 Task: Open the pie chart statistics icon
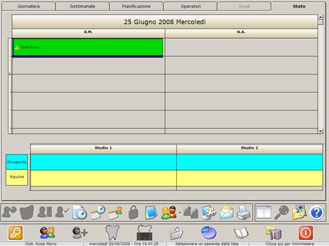pyautogui.click(x=209, y=233)
